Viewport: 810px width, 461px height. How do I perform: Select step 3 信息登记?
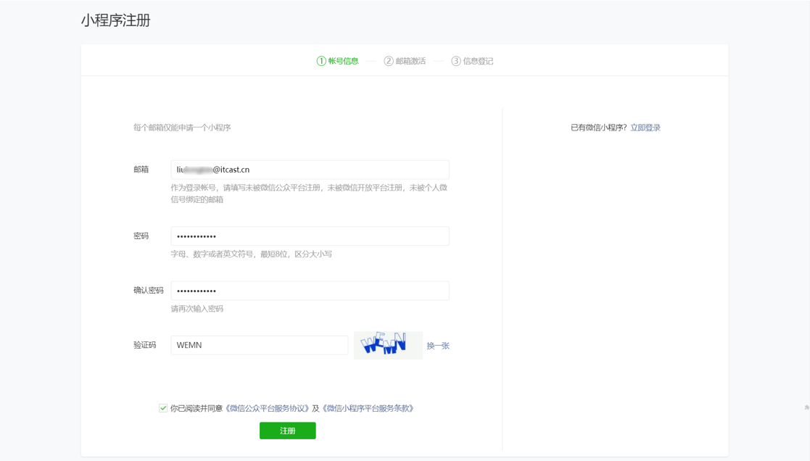(471, 61)
